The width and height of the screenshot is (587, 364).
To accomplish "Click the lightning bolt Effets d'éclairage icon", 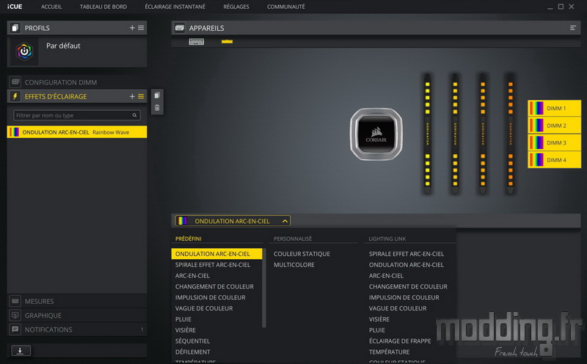I will tap(15, 96).
